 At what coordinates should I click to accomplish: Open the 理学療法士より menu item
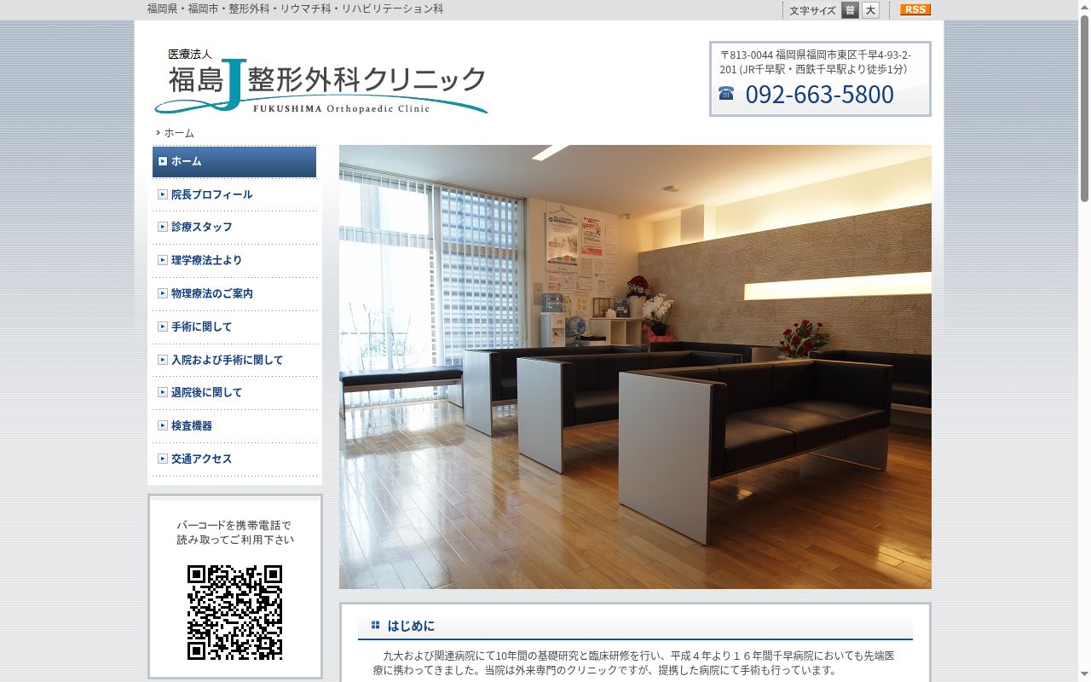pyautogui.click(x=234, y=260)
